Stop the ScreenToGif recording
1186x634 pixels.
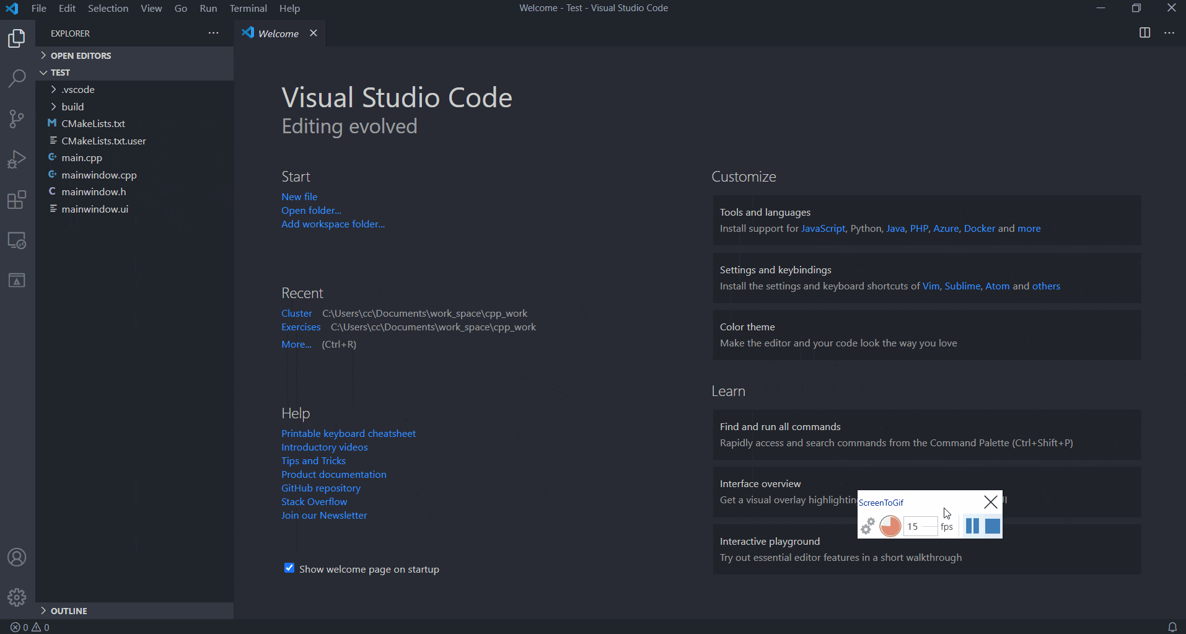pyautogui.click(x=993, y=526)
